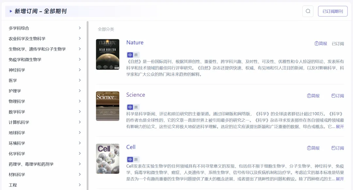Toggle 原 original text for Cell
Image resolution: width=353 pixels, height=190 pixels.
[x=136, y=159]
